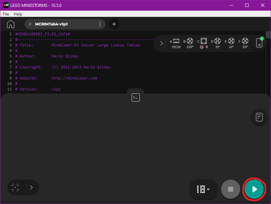Viewport: 271px width, 204px height.
Task: Toggle the console panel
Action: click(x=135, y=98)
